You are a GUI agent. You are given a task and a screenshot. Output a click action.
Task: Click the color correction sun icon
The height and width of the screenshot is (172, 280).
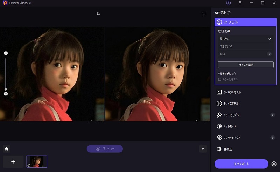(x=219, y=149)
